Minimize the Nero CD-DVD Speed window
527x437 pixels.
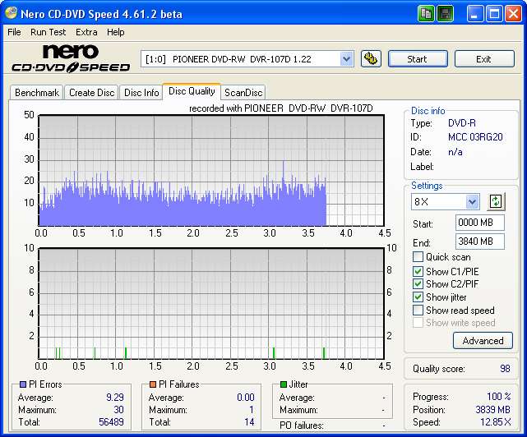[474, 14]
